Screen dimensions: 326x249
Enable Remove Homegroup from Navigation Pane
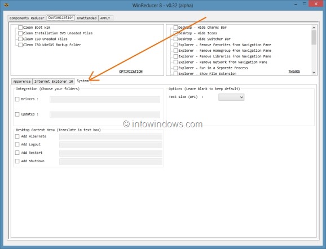point(175,51)
